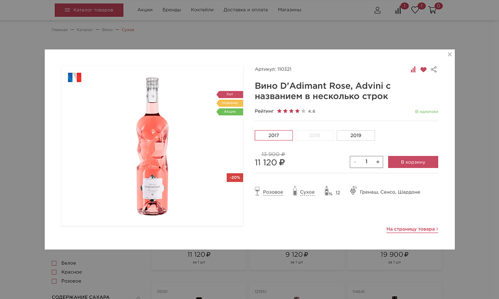Viewport: 499px width, 299px height.
Task: Open the favorites heart icon in header
Action: click(x=415, y=10)
